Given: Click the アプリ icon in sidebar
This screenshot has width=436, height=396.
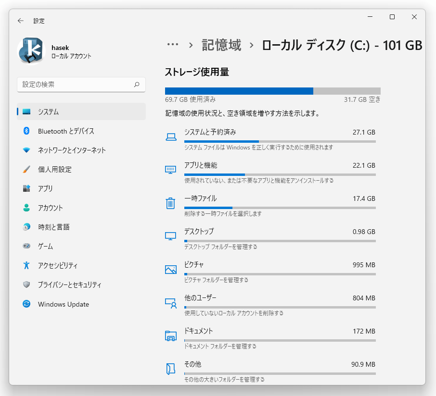Looking at the screenshot, I should click(26, 188).
